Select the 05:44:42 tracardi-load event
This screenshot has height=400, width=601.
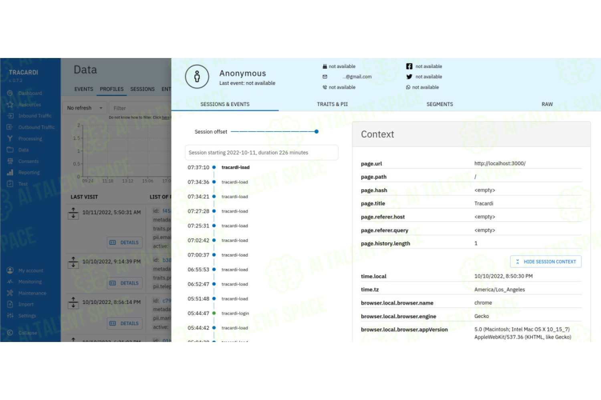[218, 328]
